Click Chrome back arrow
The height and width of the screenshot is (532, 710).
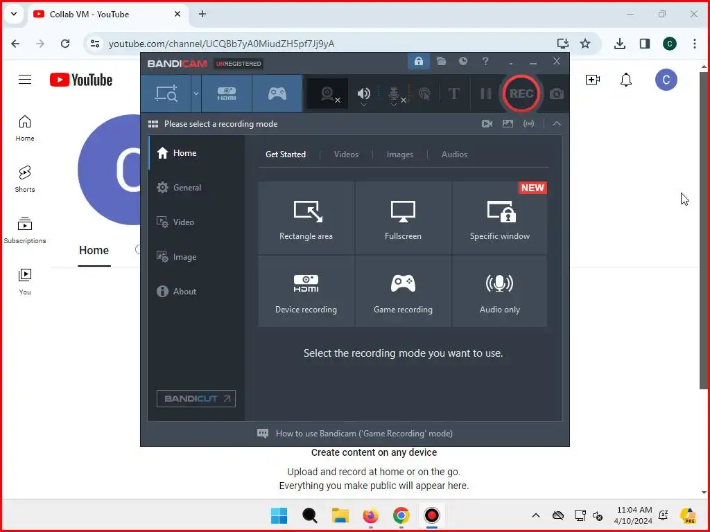15,44
